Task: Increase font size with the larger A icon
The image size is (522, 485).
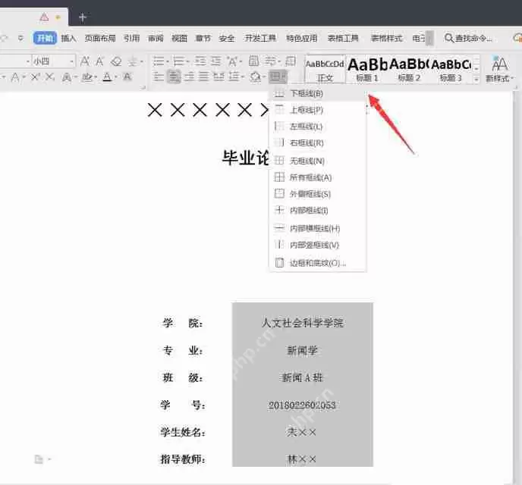Action: click(x=84, y=61)
